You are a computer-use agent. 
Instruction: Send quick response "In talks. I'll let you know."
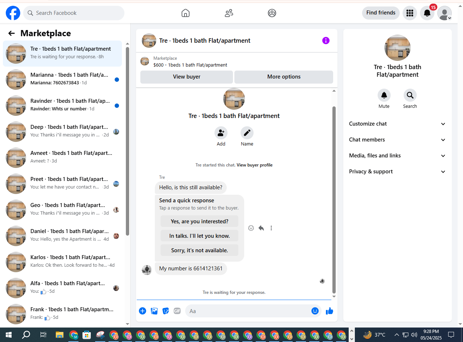point(200,236)
